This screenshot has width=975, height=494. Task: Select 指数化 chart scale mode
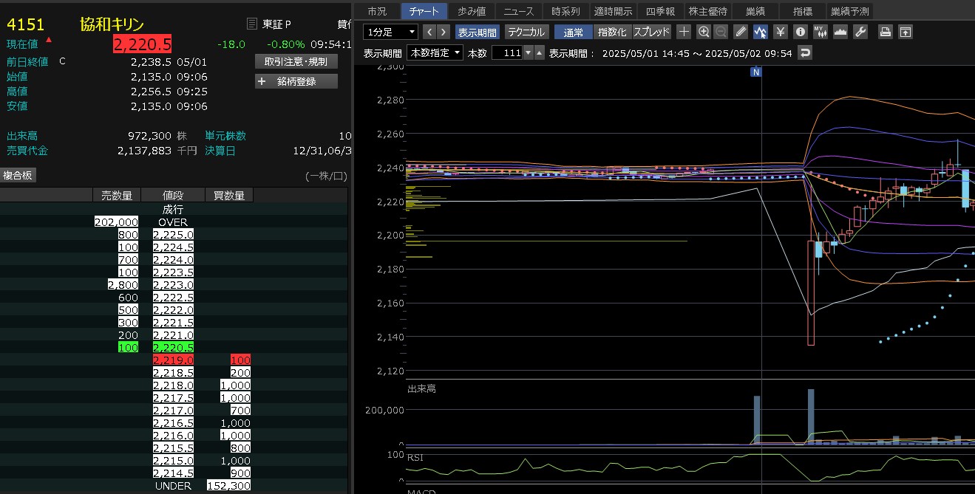(612, 32)
